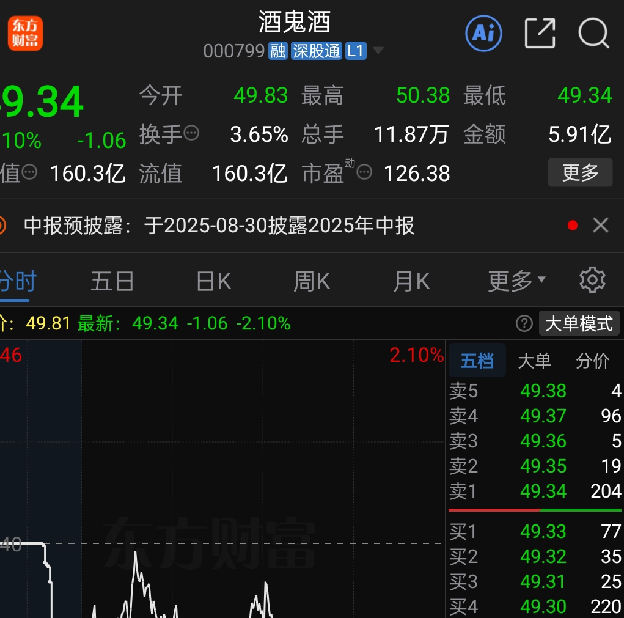Tap the 今开 value 49.83

261,95
